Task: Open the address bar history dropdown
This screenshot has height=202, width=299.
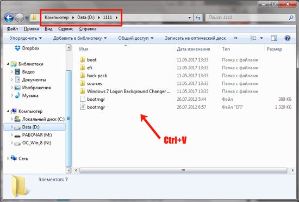Action: coord(189,17)
